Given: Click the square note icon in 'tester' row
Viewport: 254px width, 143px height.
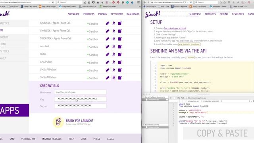Looking at the screenshot, I should pyautogui.click(x=119, y=54).
